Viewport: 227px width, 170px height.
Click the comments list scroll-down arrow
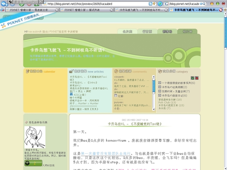pyautogui.click(x=154, y=109)
